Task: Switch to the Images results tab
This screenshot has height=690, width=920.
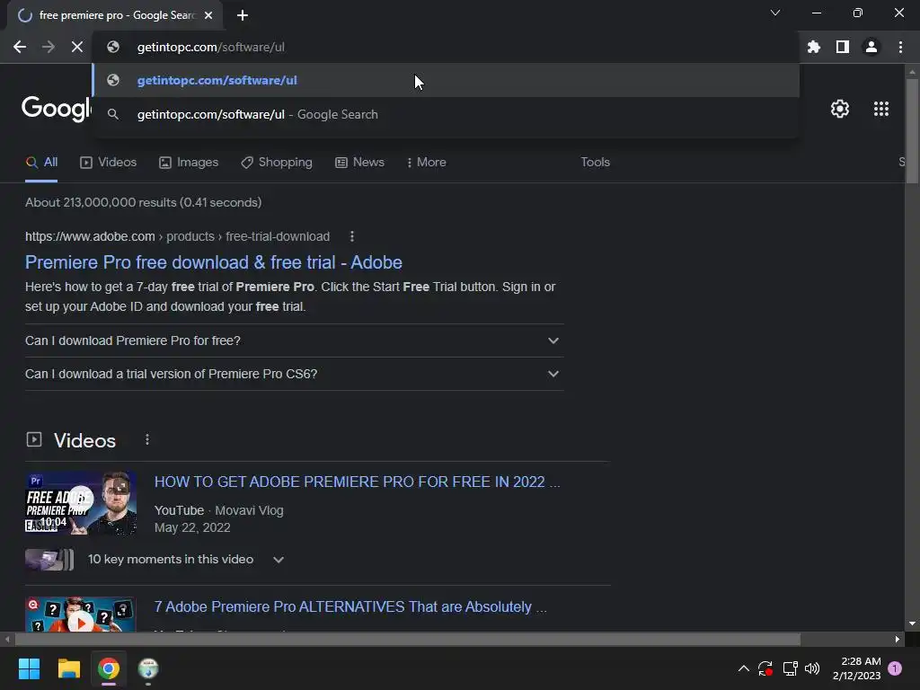Action: (189, 163)
